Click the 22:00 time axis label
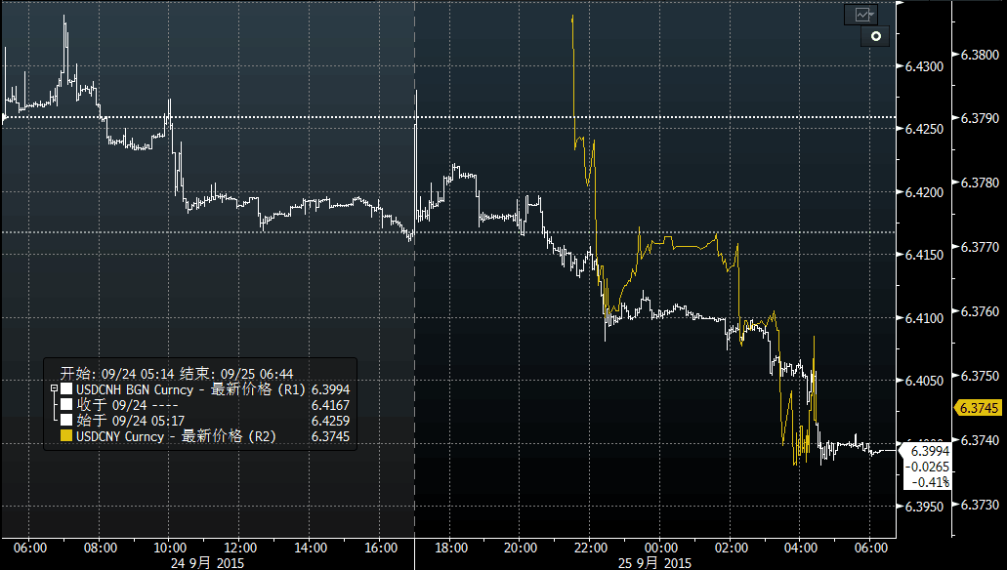Screen dimensions: 1007x570 tap(591, 547)
